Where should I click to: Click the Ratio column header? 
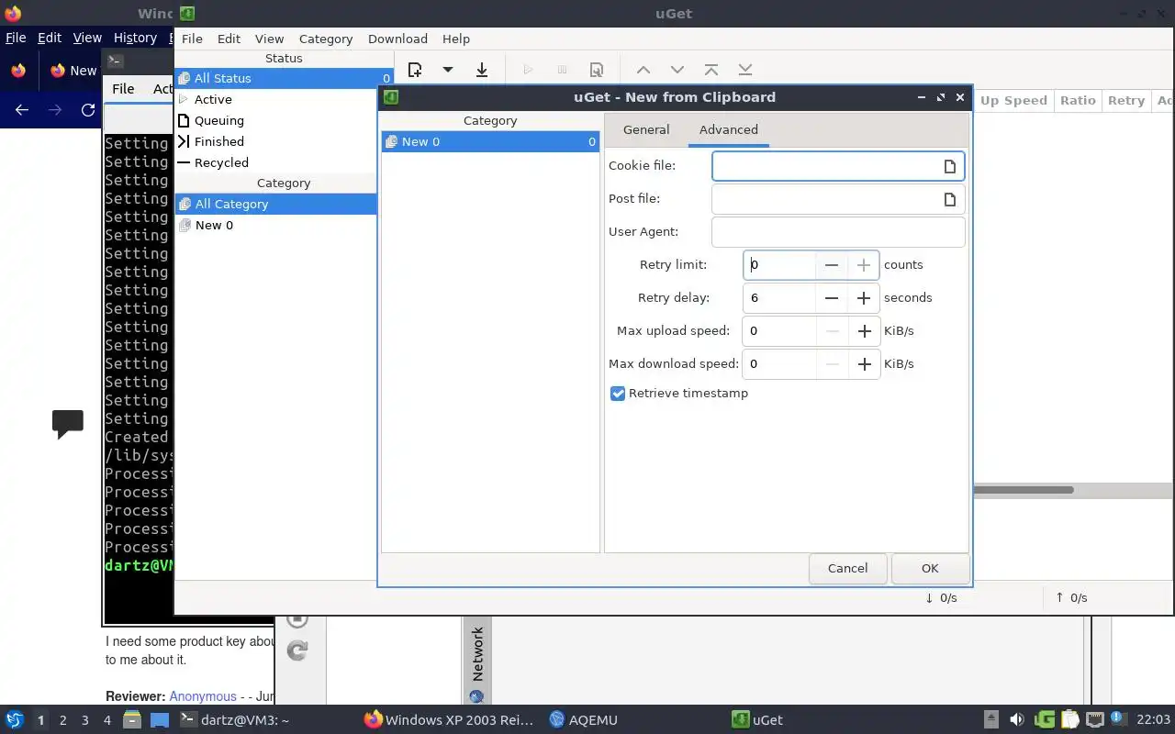[1078, 100]
